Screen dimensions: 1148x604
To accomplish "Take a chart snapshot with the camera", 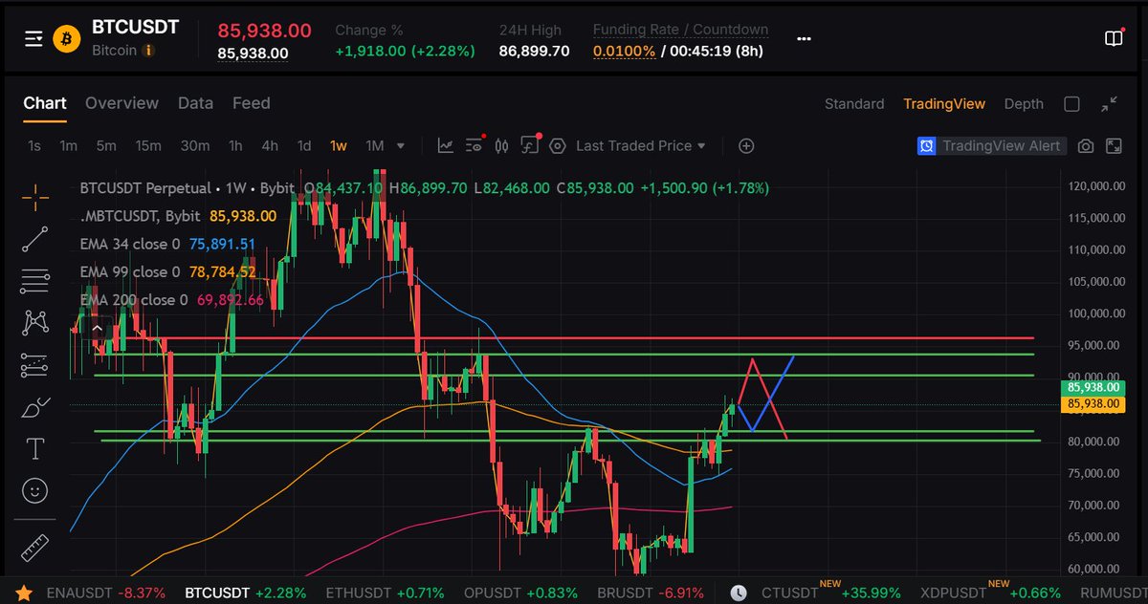I will (1086, 146).
